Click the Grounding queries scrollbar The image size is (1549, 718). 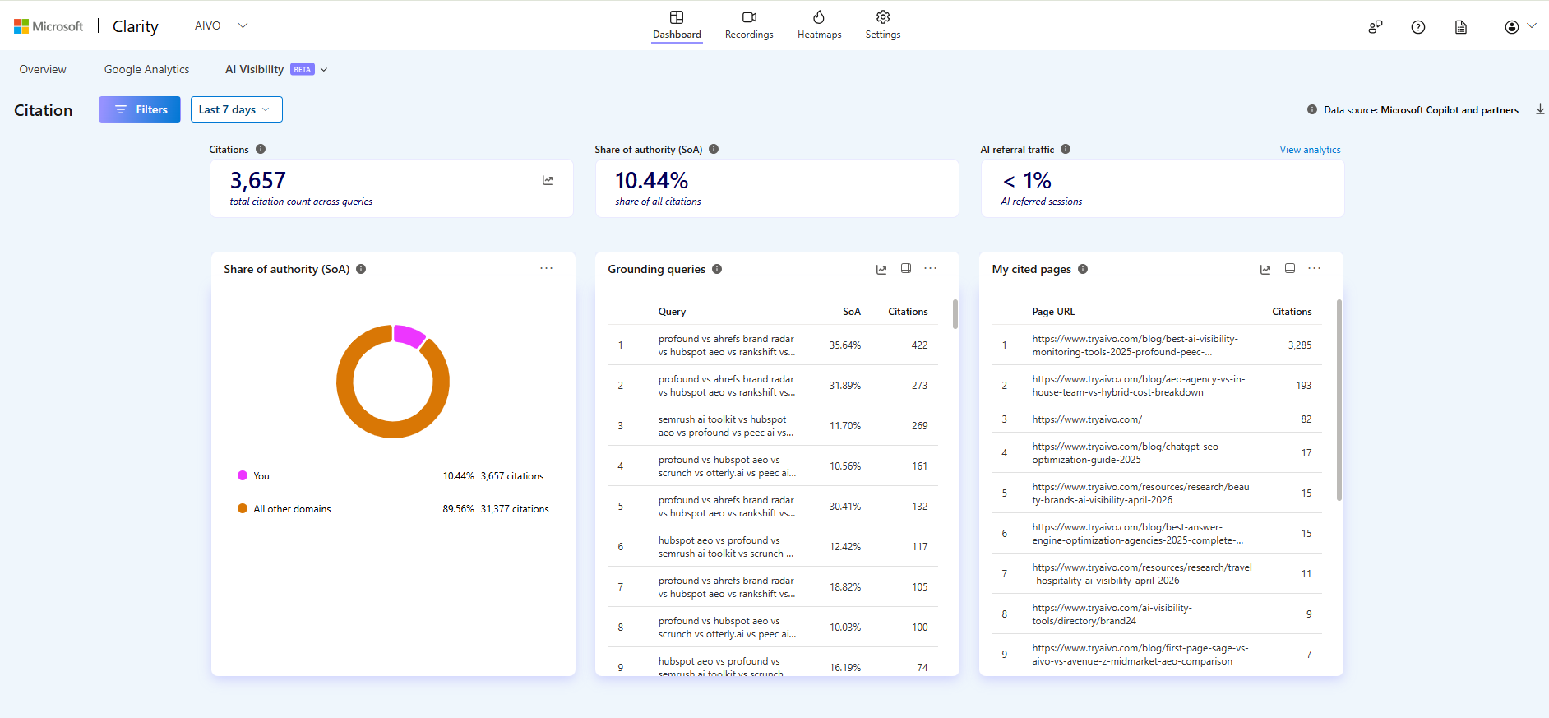(955, 314)
